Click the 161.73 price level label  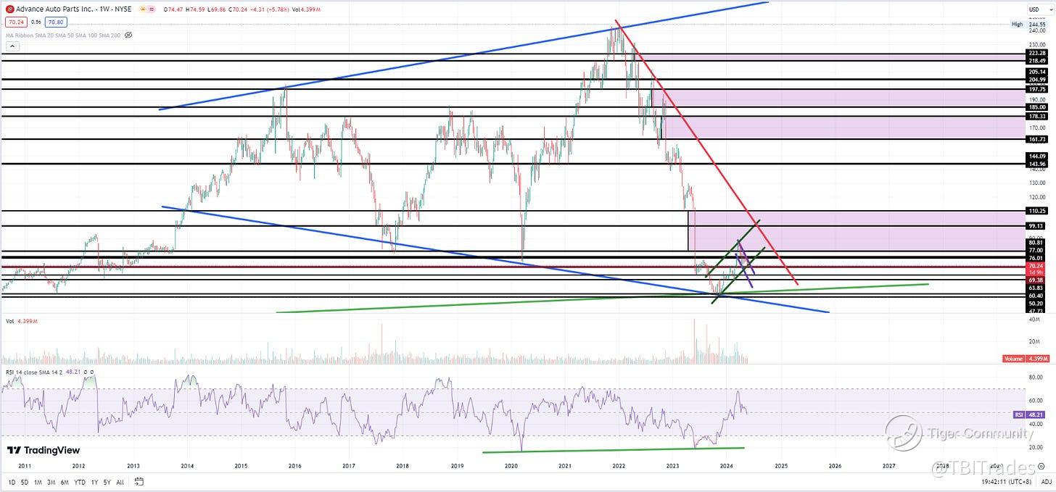(1036, 138)
